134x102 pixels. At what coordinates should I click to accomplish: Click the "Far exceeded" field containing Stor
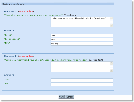(x=82, y=40)
